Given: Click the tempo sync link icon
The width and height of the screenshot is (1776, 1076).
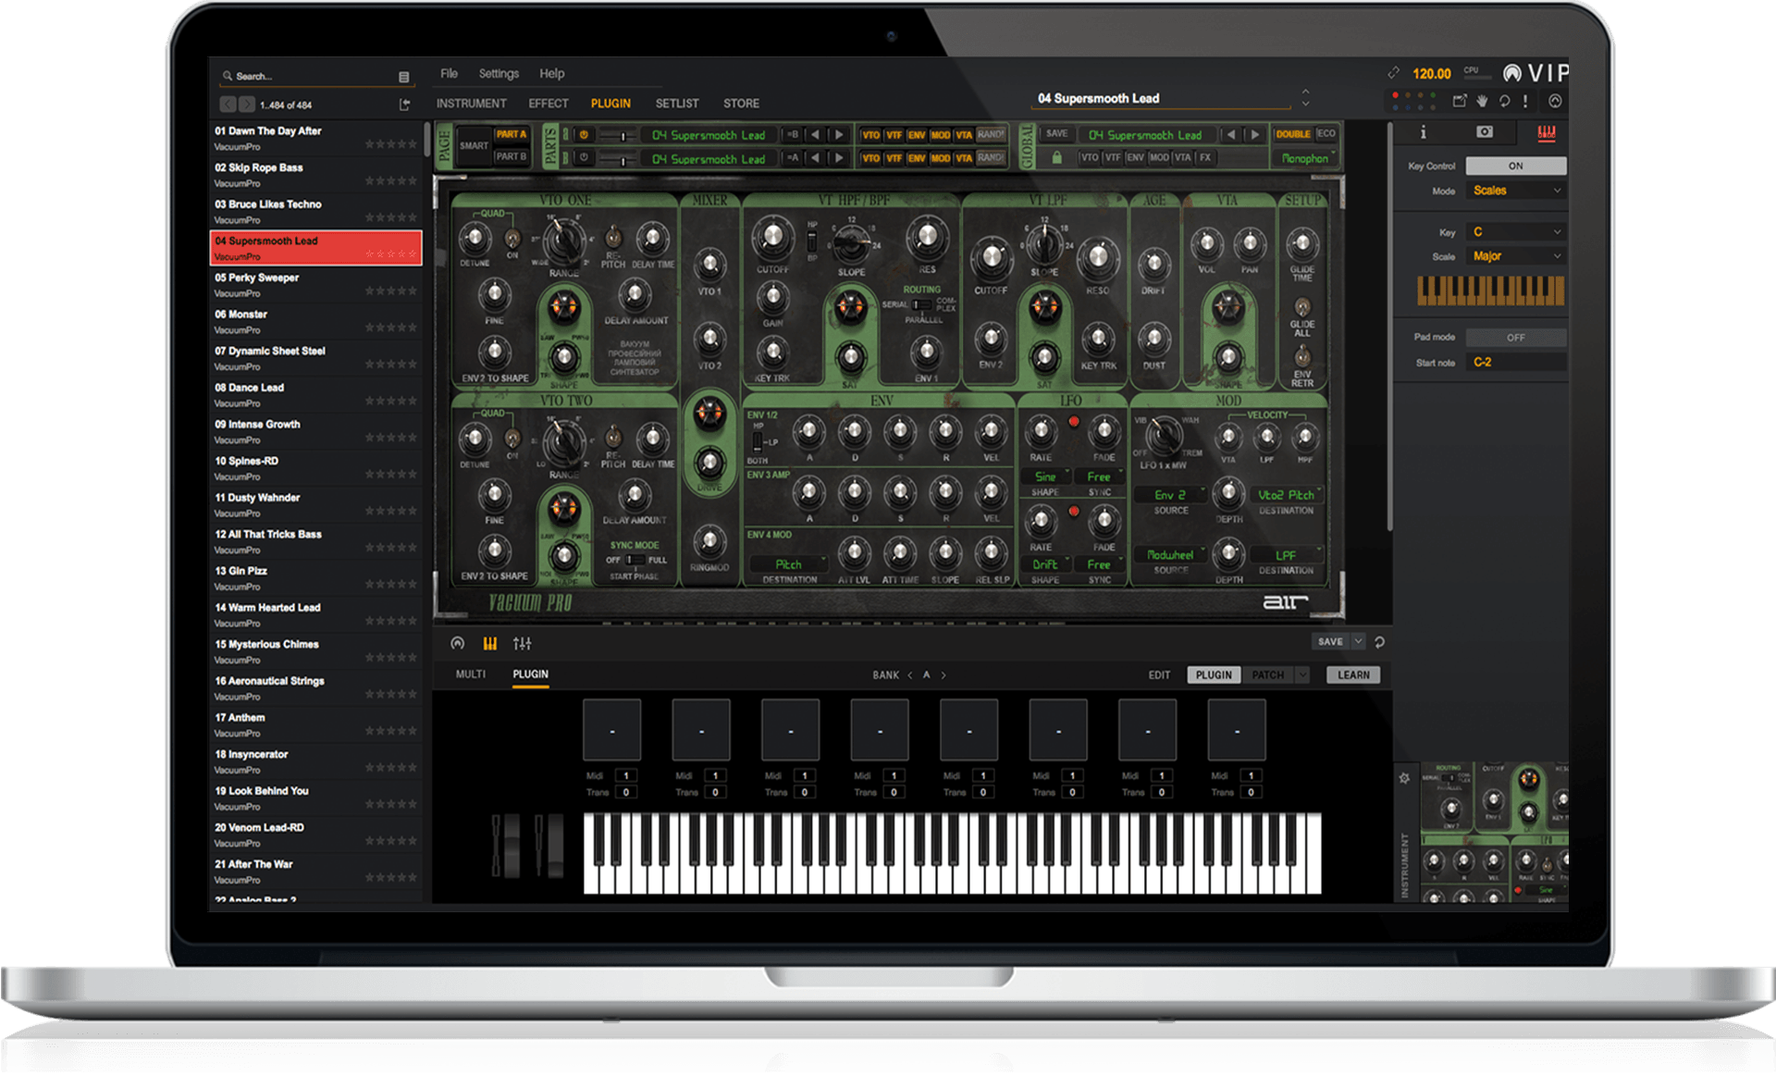Looking at the screenshot, I should point(1394,73).
